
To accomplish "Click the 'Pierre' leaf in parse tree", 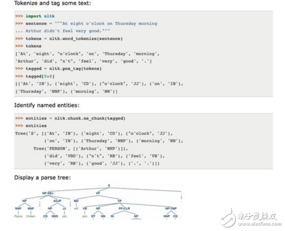I will coord(18,216).
